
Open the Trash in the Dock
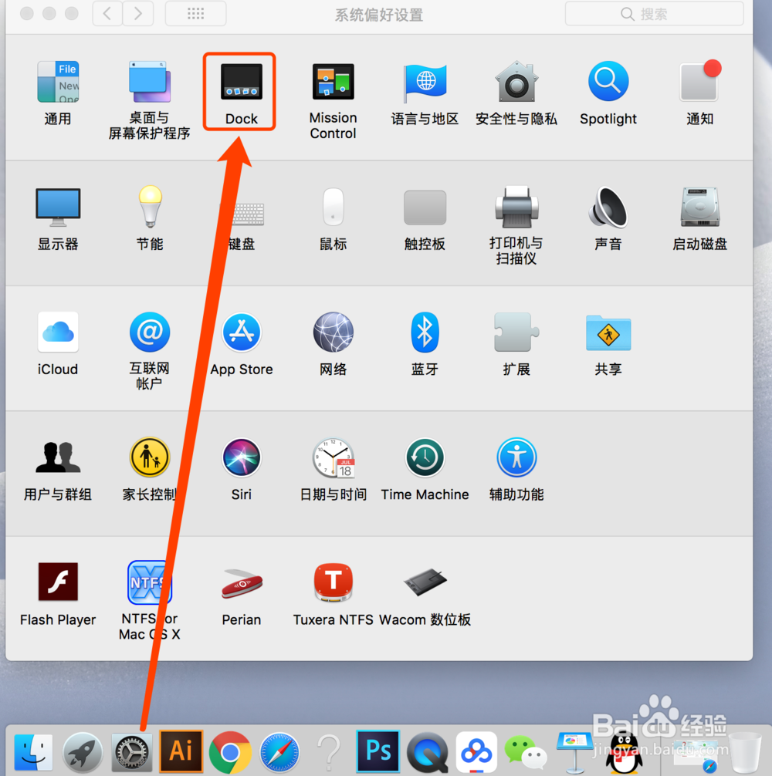coord(745,752)
